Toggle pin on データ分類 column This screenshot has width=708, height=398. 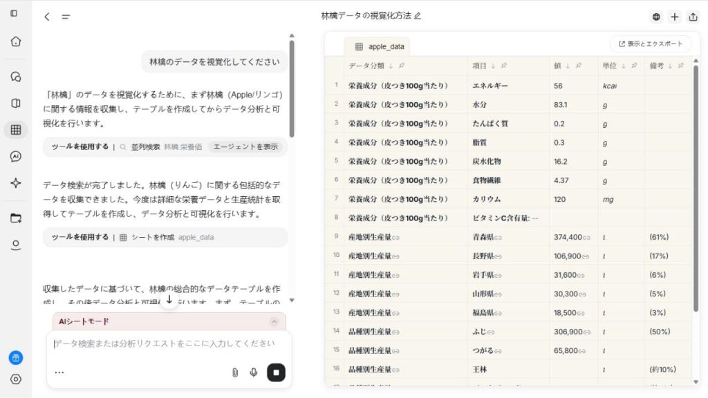tap(402, 66)
